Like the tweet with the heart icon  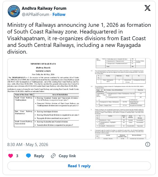(x=11, y=156)
